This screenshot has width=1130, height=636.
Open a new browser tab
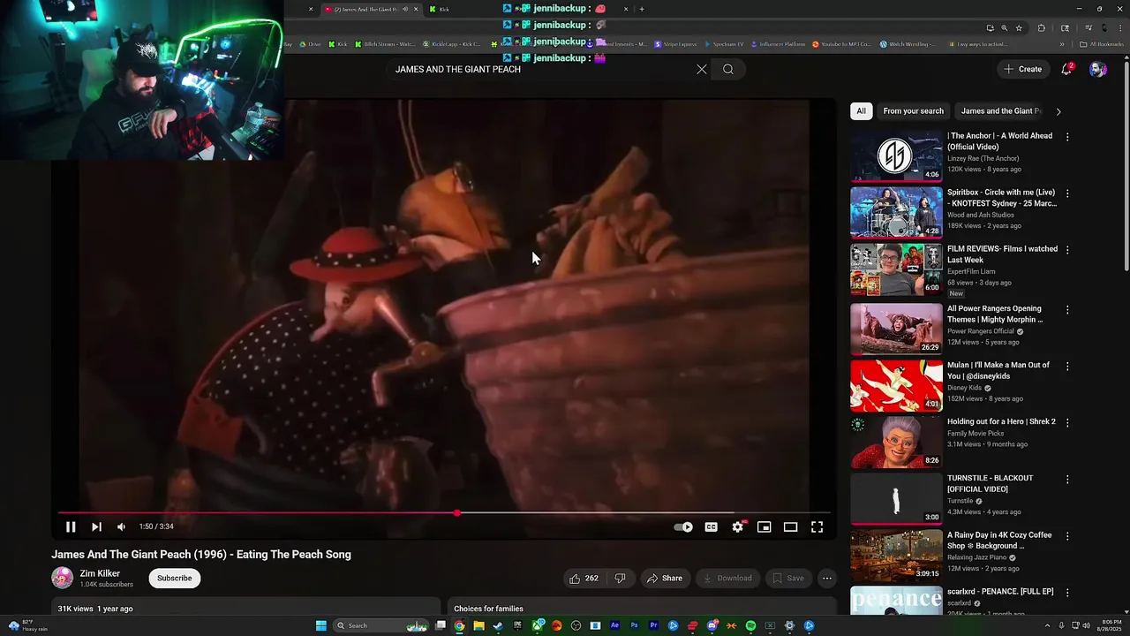[642, 9]
